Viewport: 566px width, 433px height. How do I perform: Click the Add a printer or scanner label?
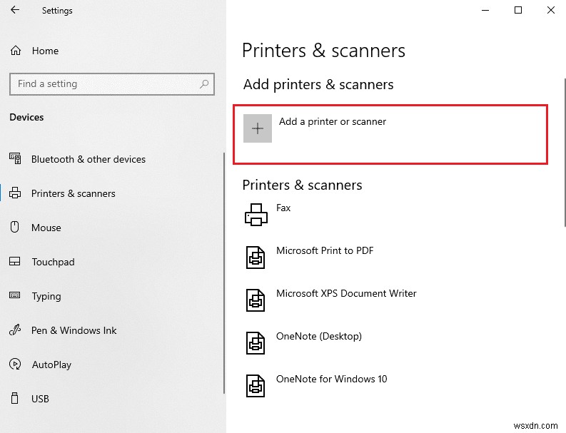point(333,121)
